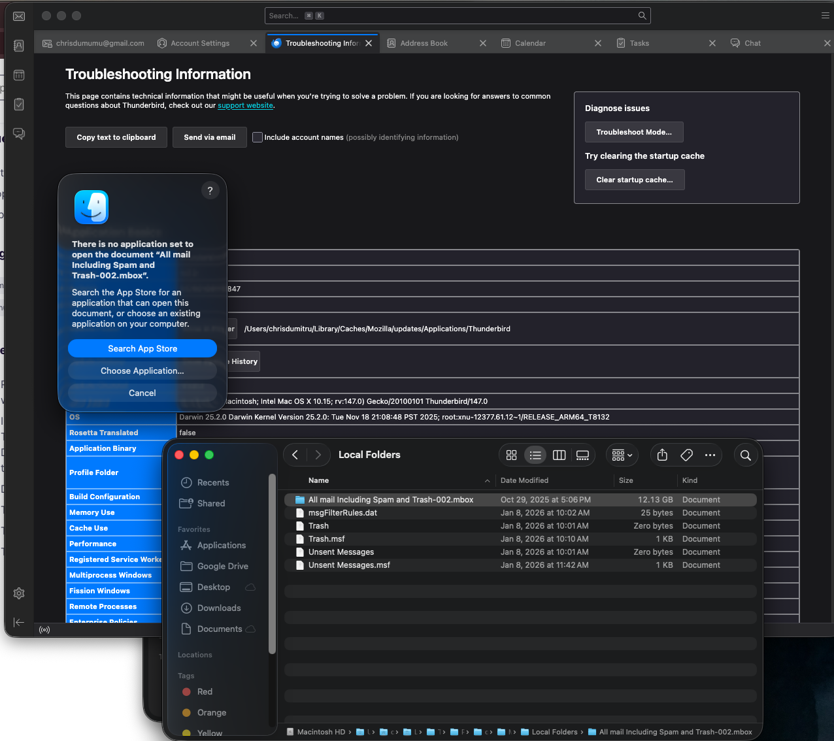Open Thunderbird settings gear icon
This screenshot has height=741, width=834.
click(x=19, y=593)
